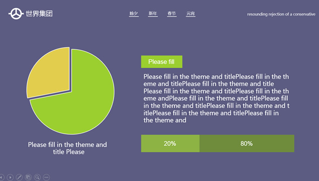The width and height of the screenshot is (319, 181).
Task: Go to previous slide arrow
Action: pyautogui.click(x=2, y=177)
